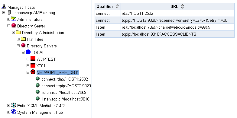Click the NETWORK_SMH_DB01 red target icon

[x=33, y=72]
